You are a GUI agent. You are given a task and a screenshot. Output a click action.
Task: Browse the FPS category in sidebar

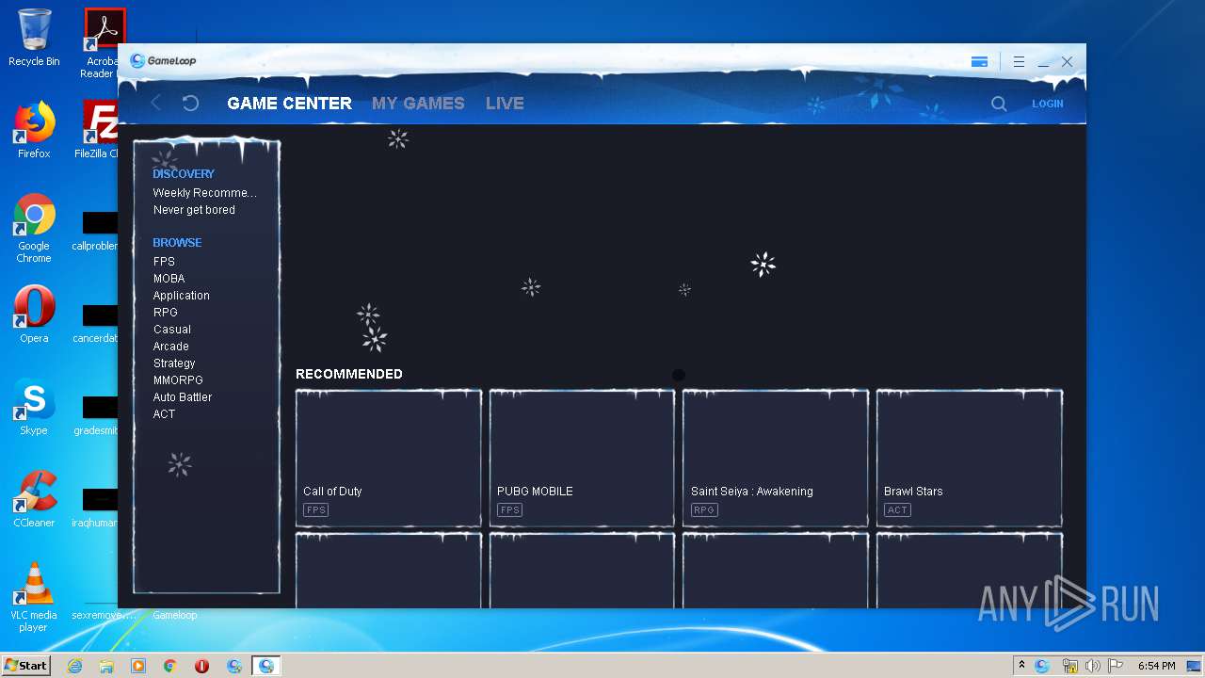(164, 262)
